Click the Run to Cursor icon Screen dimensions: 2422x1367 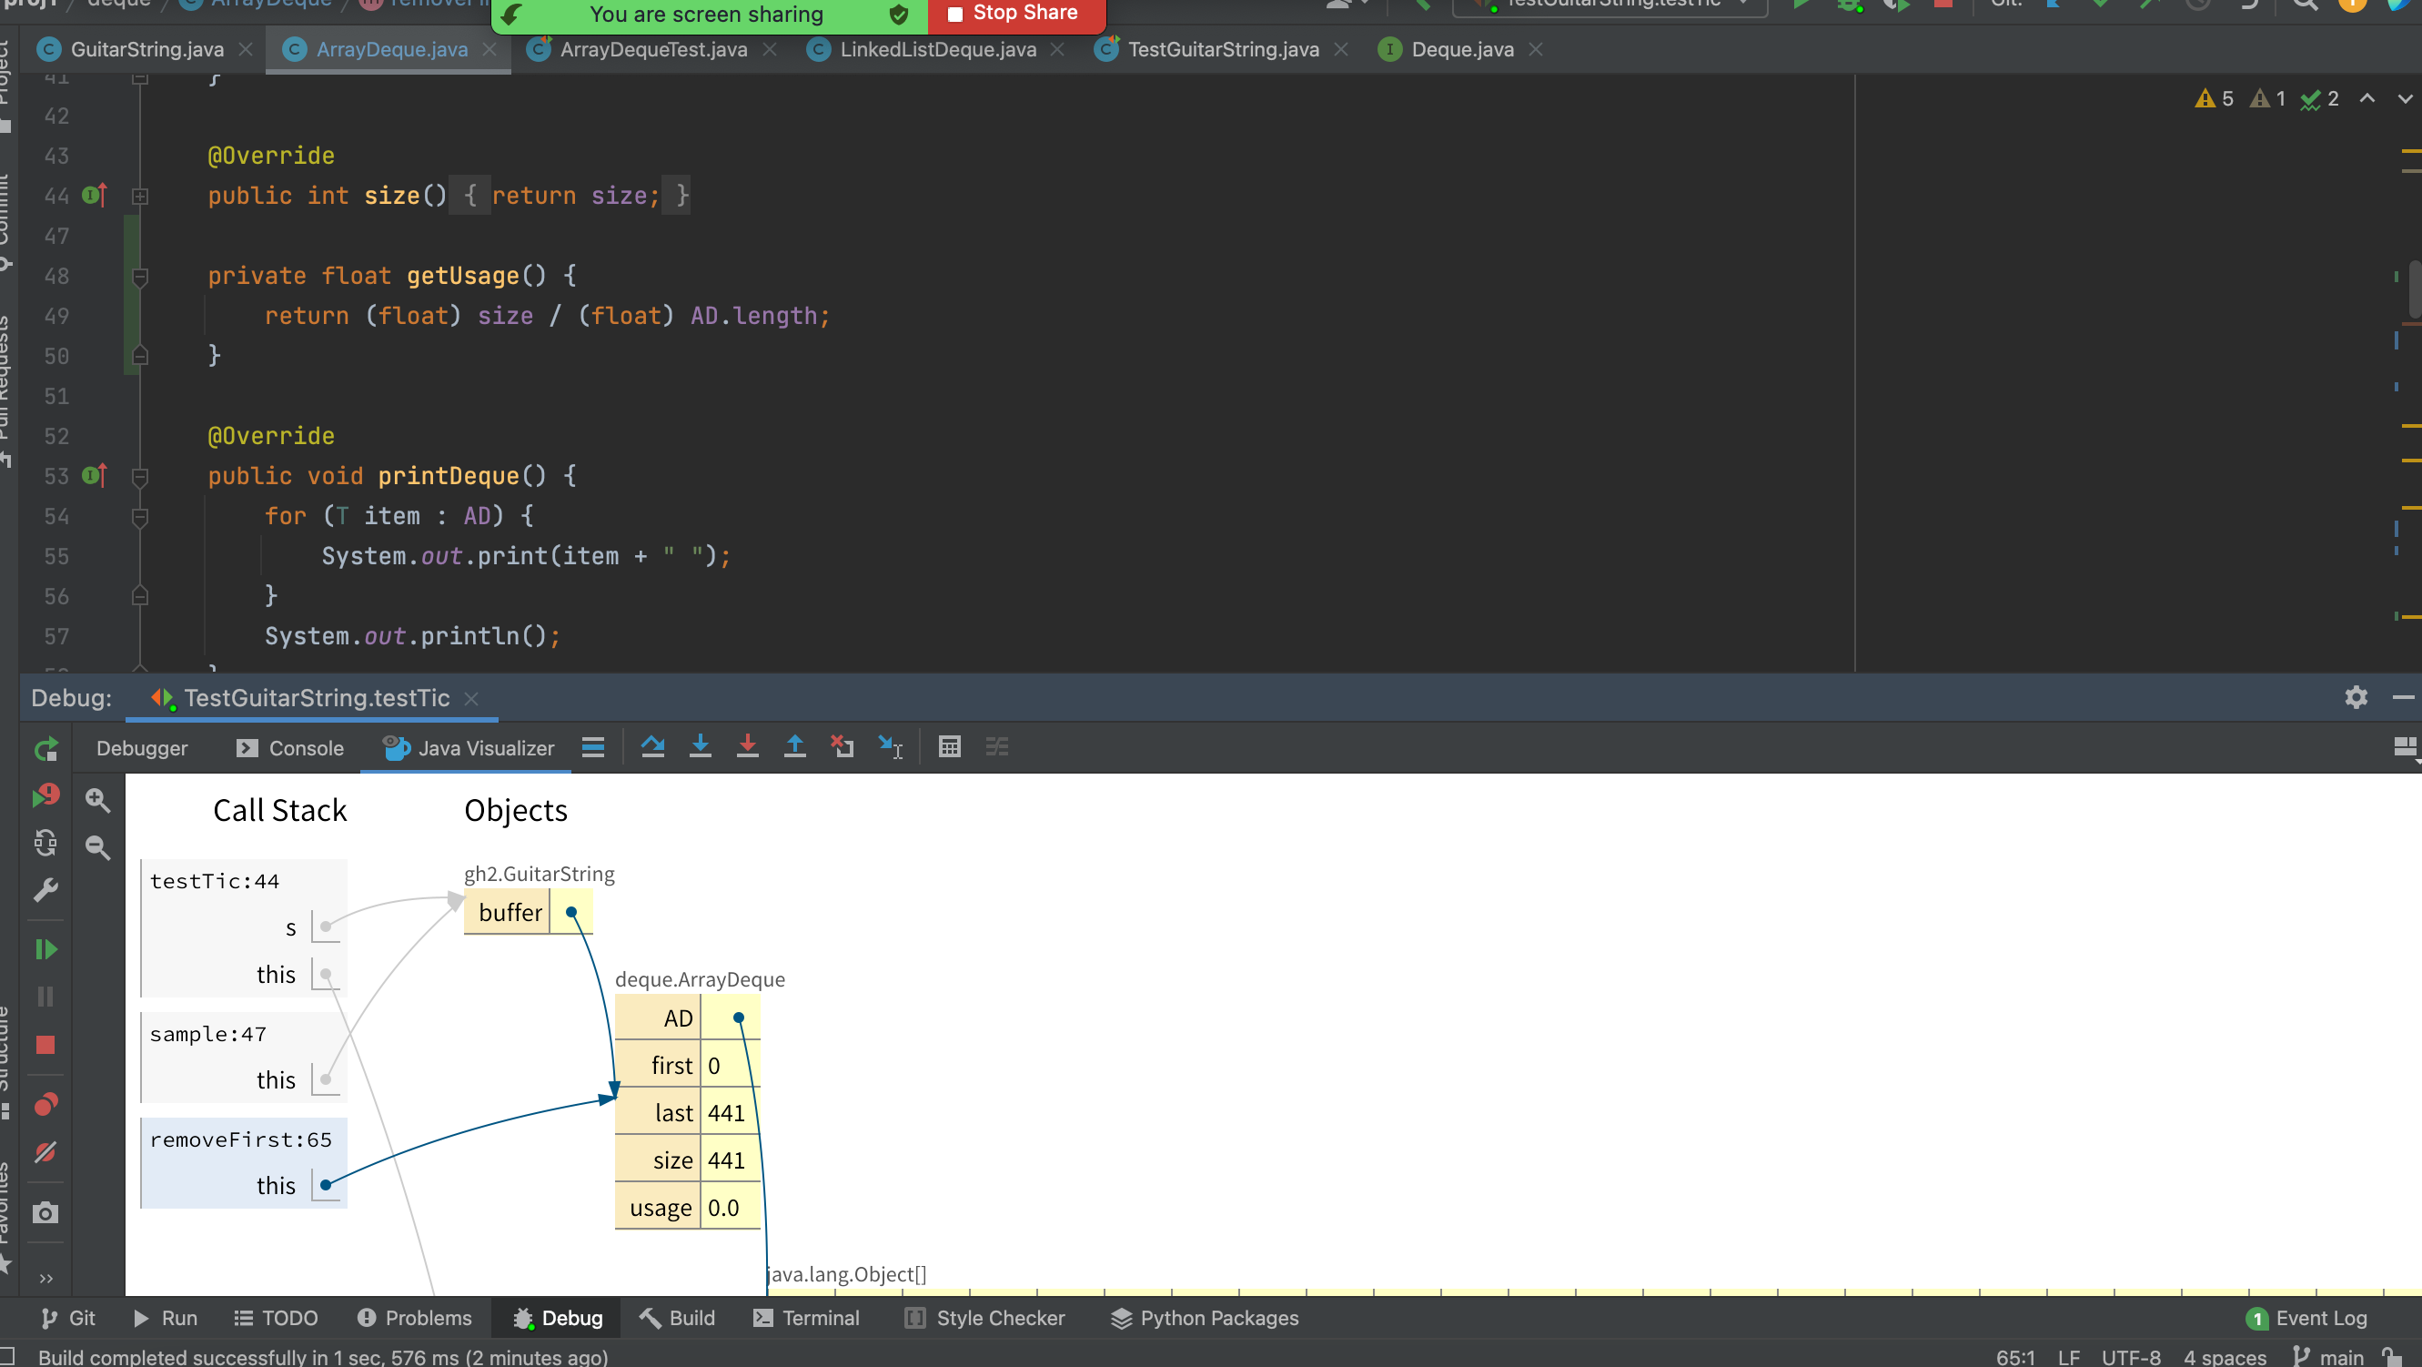[x=890, y=747]
